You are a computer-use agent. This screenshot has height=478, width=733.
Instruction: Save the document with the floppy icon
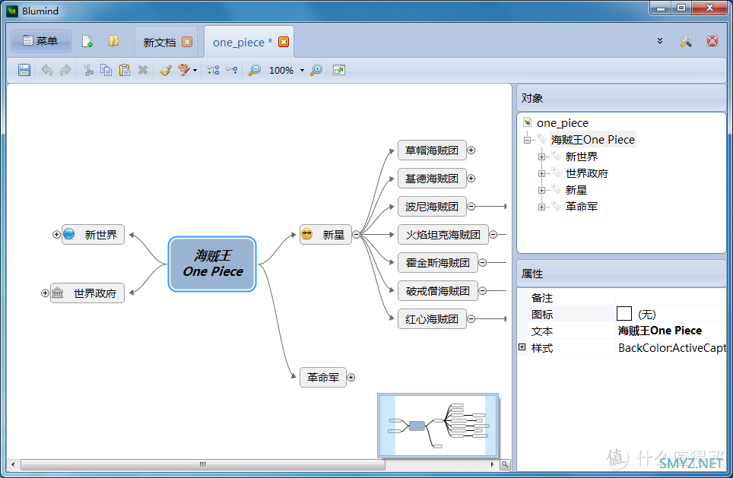click(x=24, y=70)
